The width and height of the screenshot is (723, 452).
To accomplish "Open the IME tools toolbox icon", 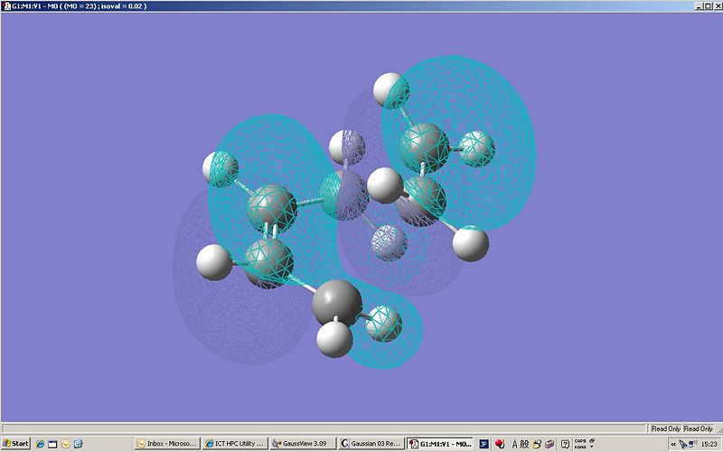I will coord(549,444).
